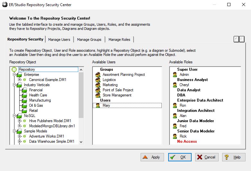The width and height of the screenshot is (251, 171).
Task: Click the Repository root node icon
Action: tap(14, 69)
